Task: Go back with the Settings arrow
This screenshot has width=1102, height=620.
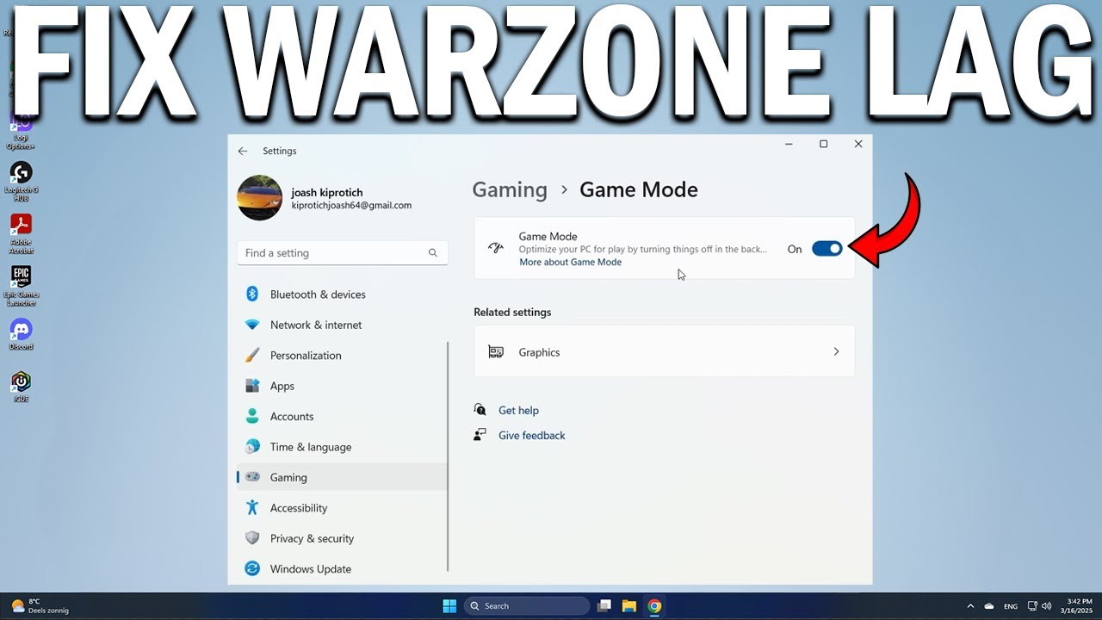Action: point(243,151)
